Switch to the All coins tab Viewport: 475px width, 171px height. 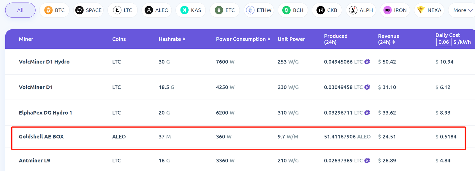point(20,10)
